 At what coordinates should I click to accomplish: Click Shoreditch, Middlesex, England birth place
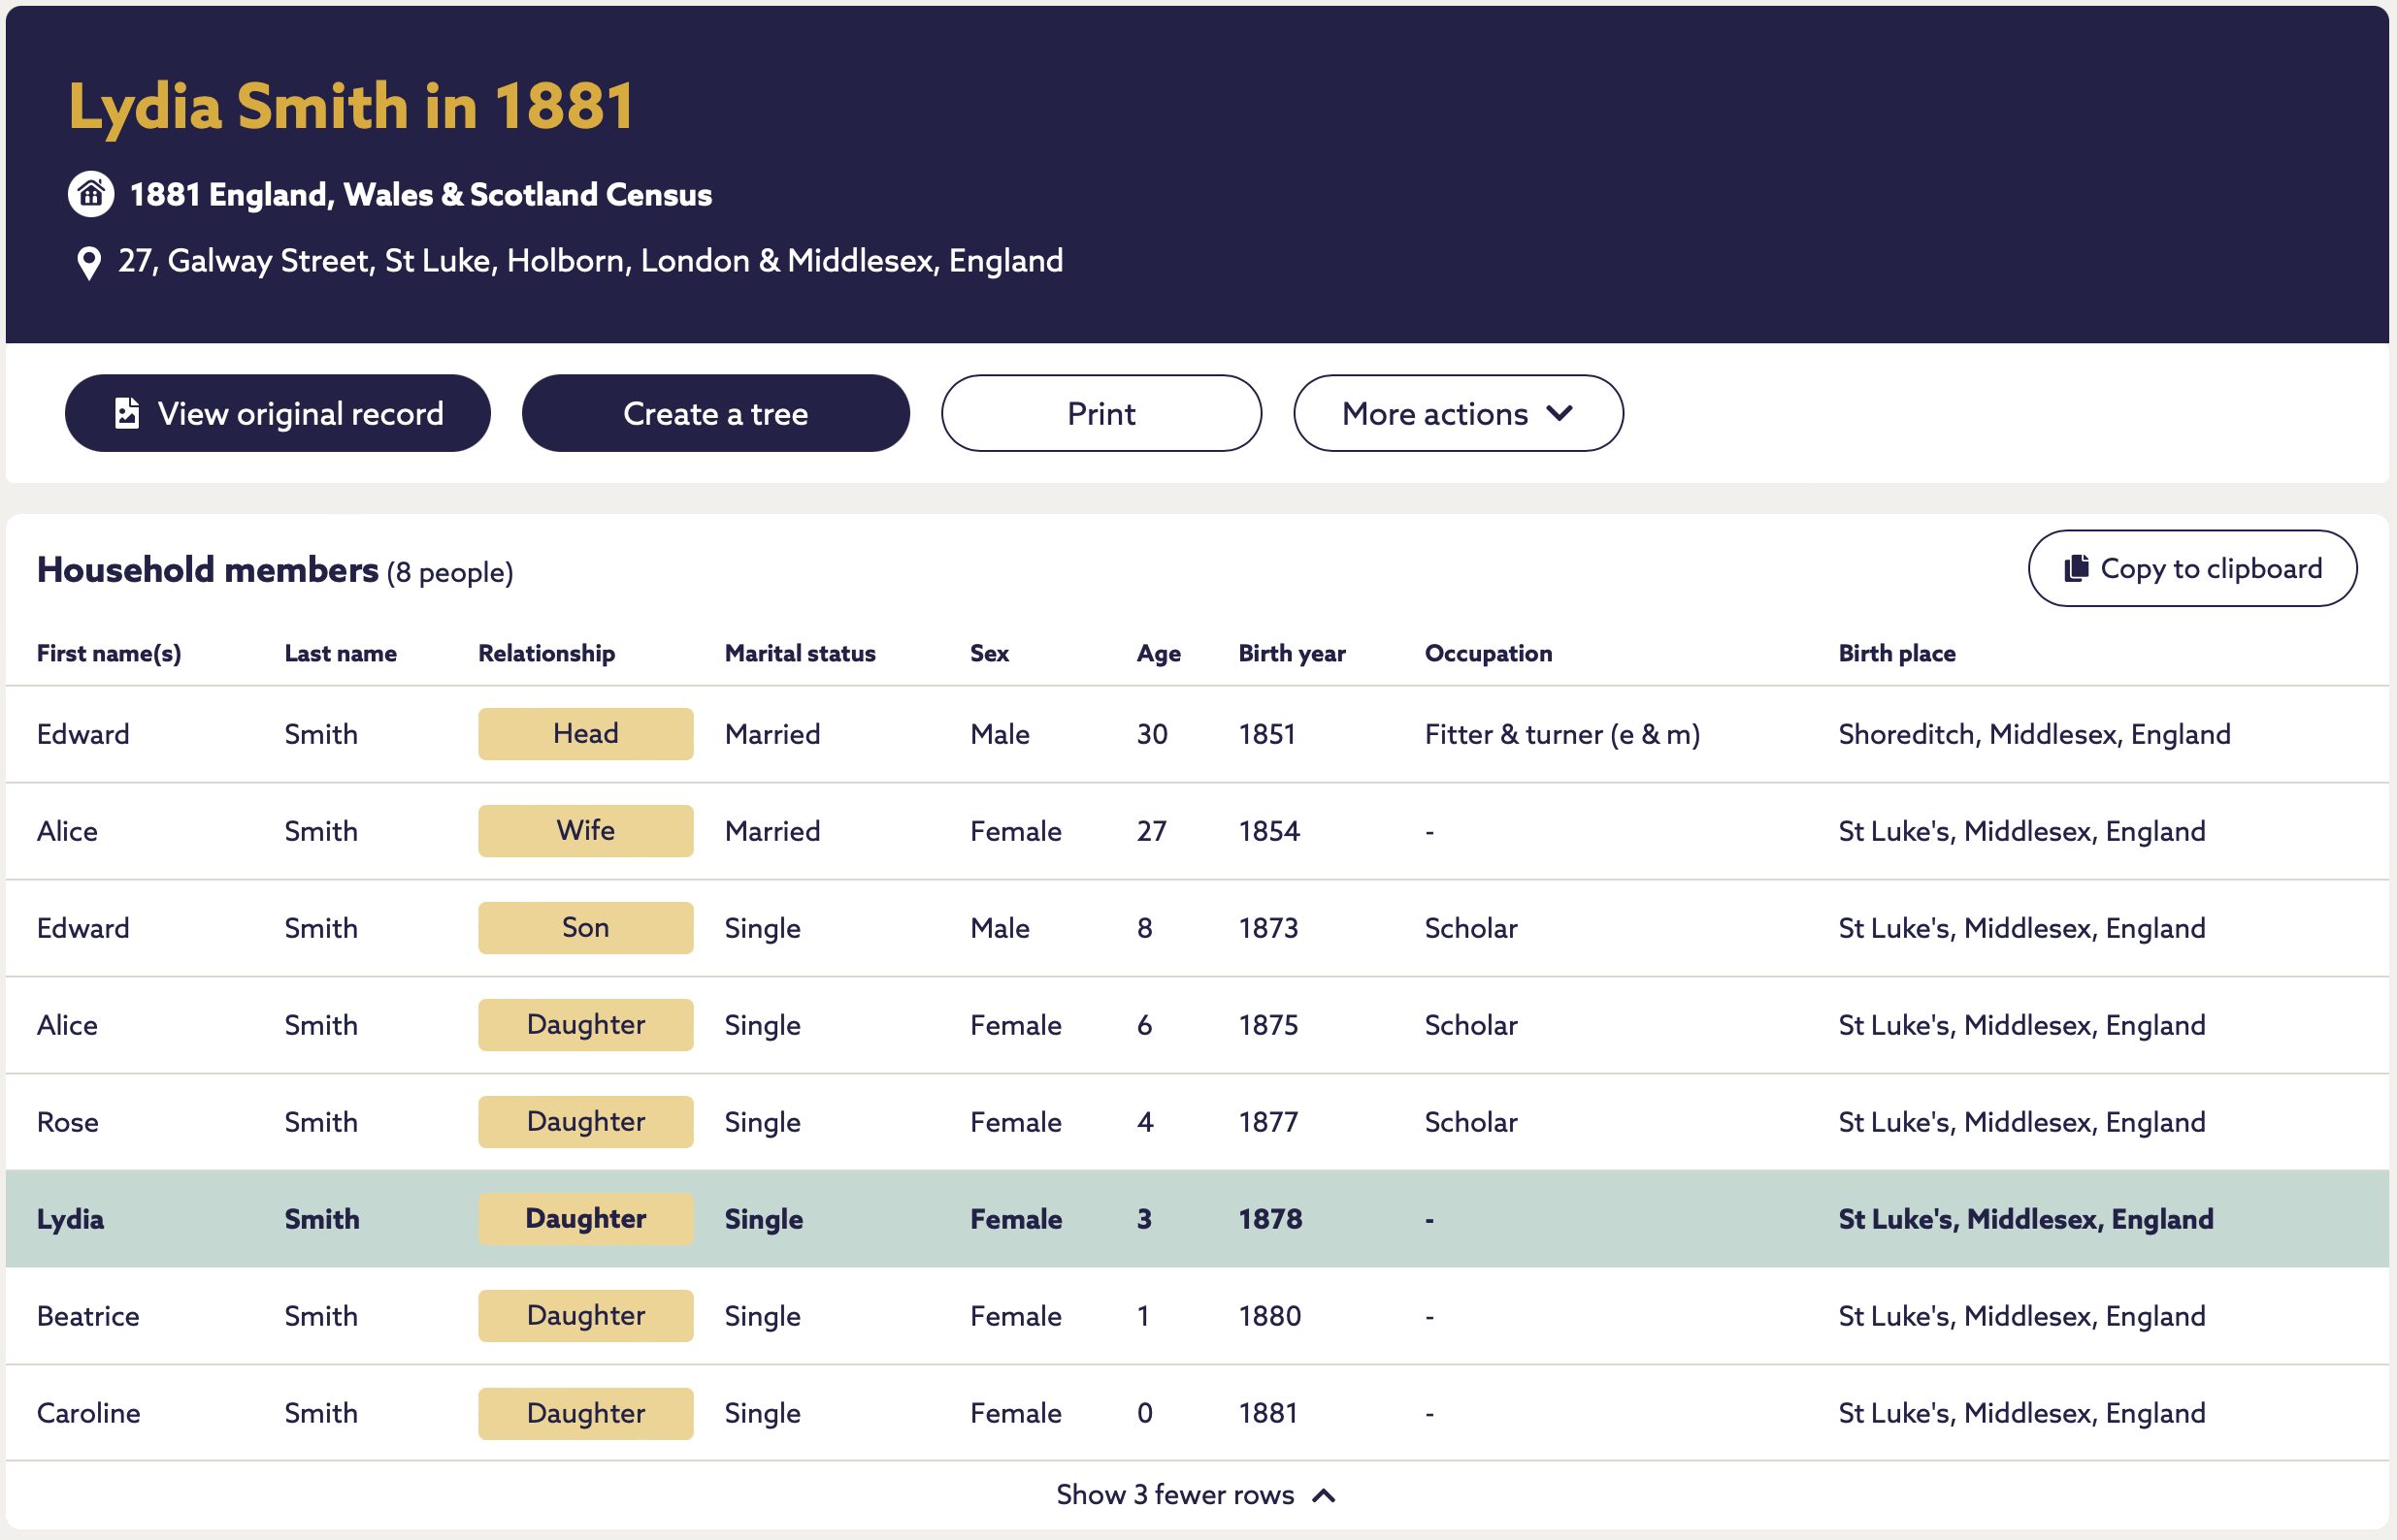point(2034,735)
